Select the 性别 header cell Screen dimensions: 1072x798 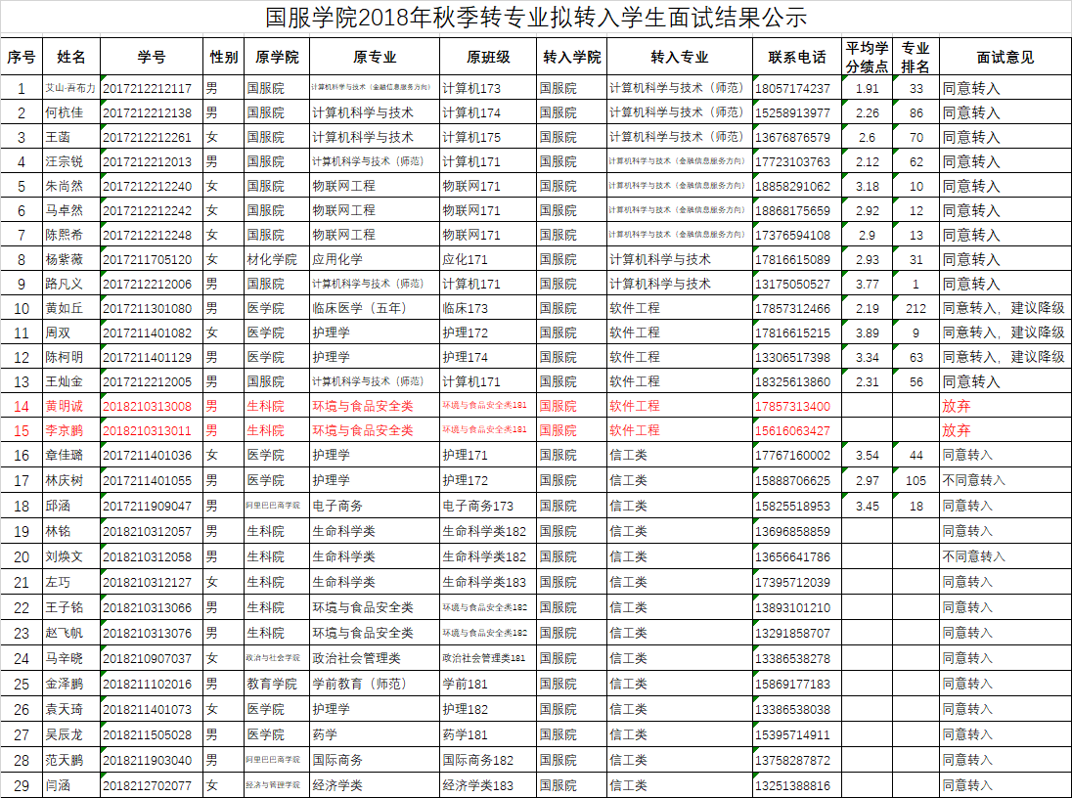[x=224, y=57]
